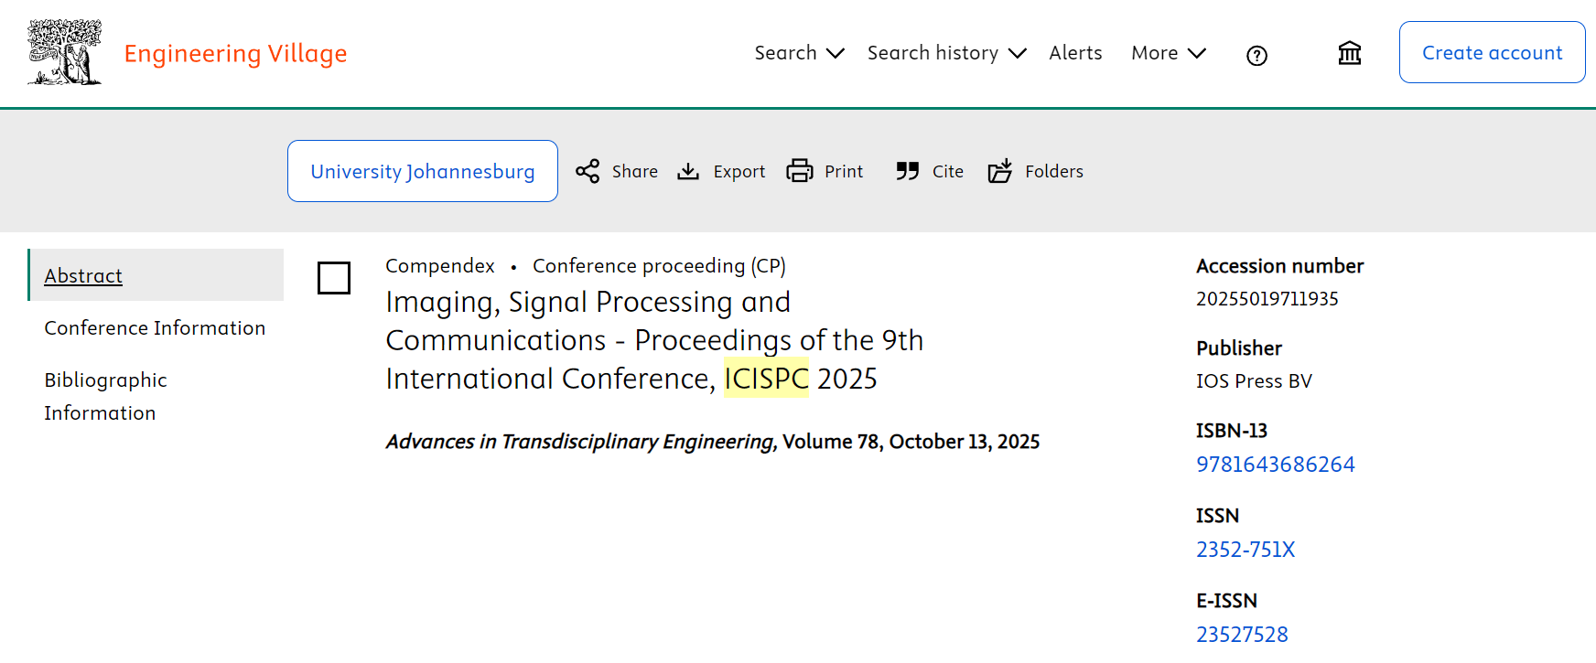Click the Engineering Village tree logo
The image size is (1596, 663).
click(x=64, y=52)
